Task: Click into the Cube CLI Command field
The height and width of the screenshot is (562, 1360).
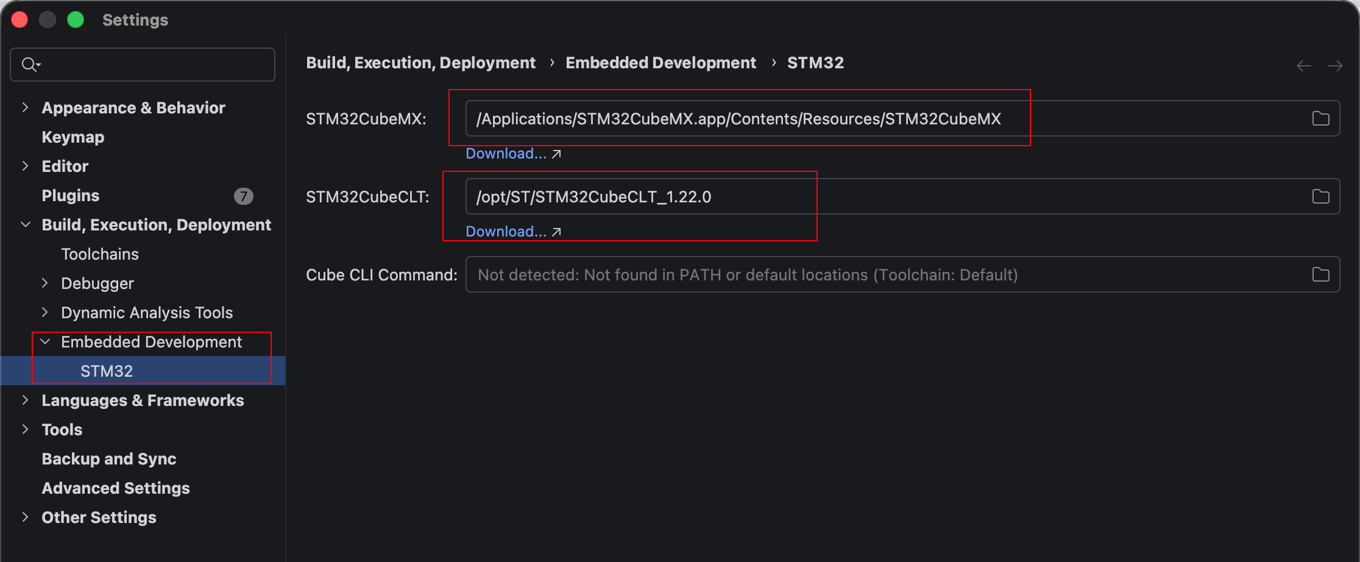Action: (x=902, y=274)
